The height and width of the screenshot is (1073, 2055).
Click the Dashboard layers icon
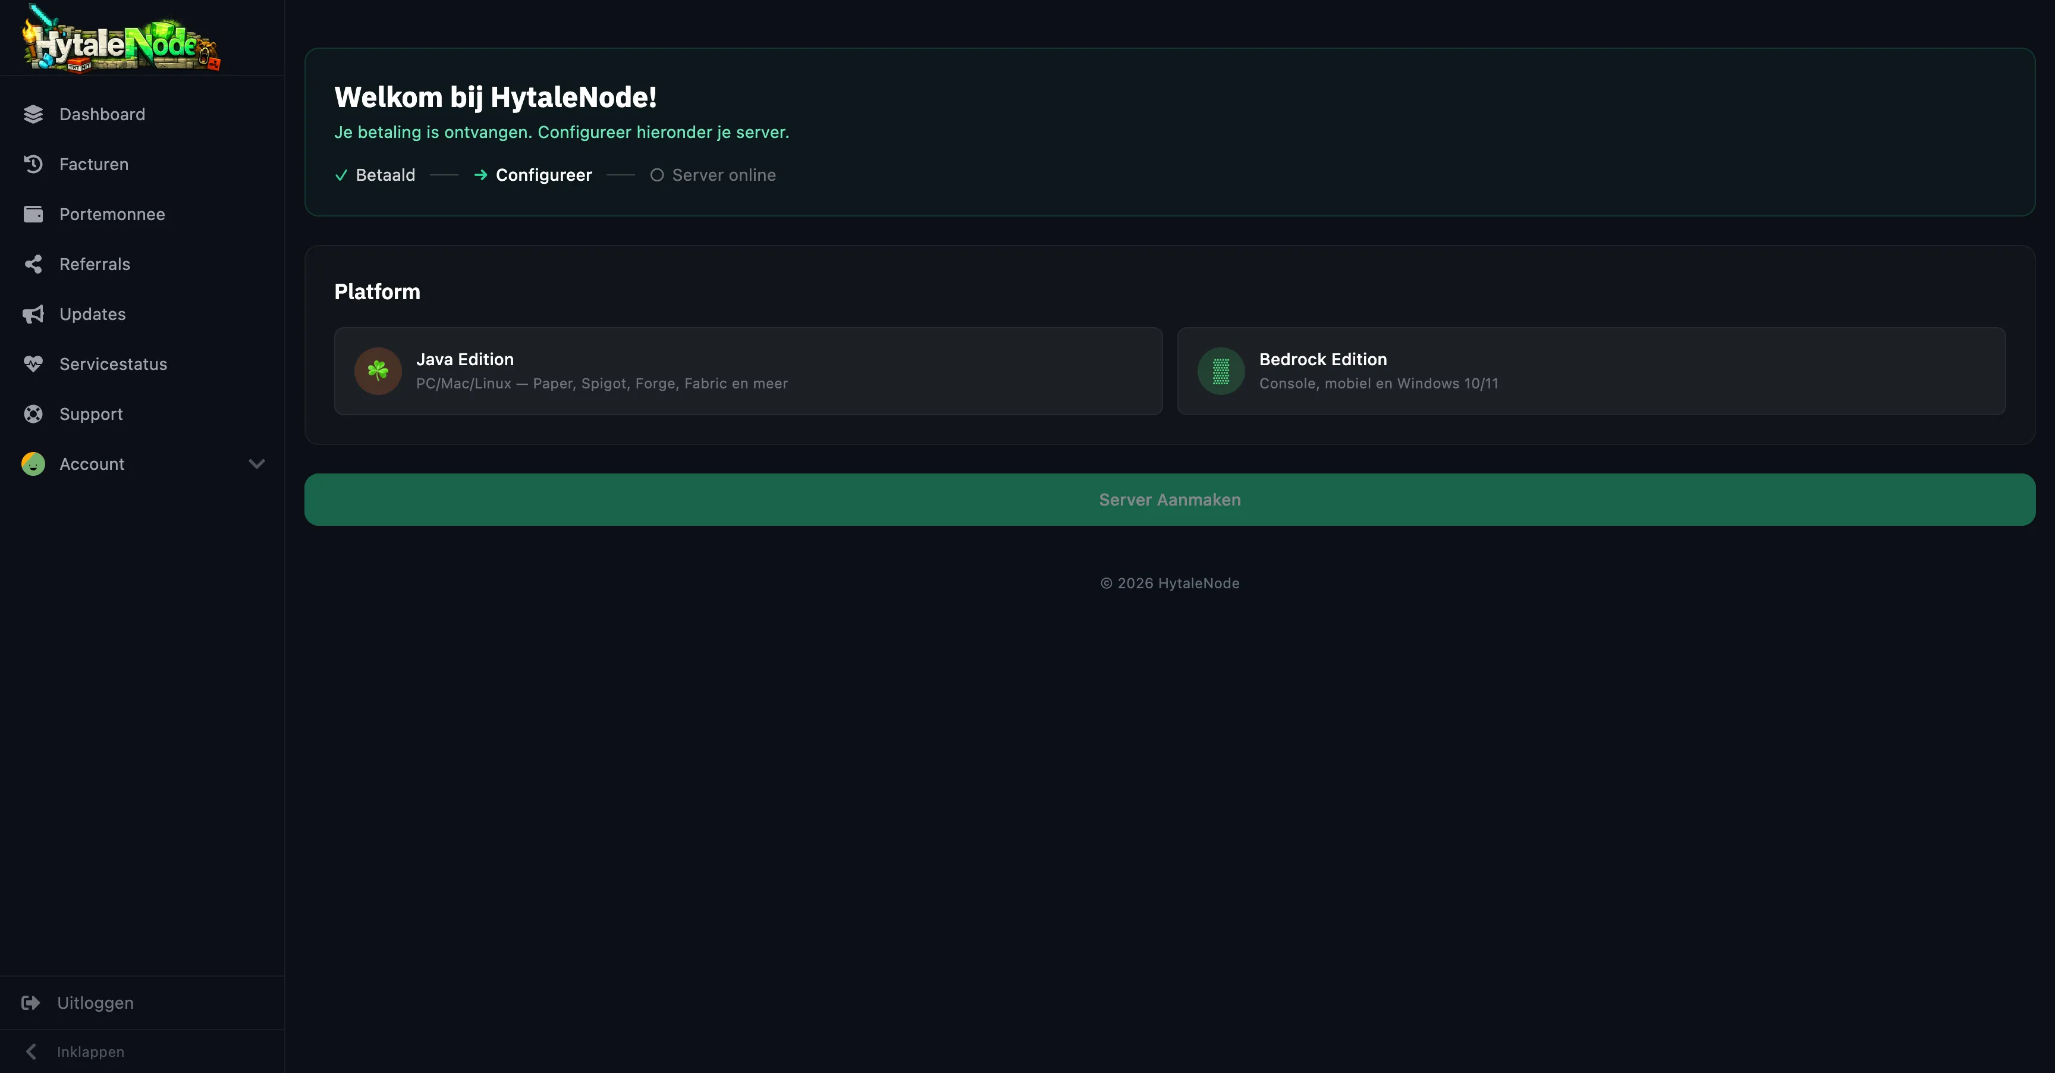(x=33, y=114)
